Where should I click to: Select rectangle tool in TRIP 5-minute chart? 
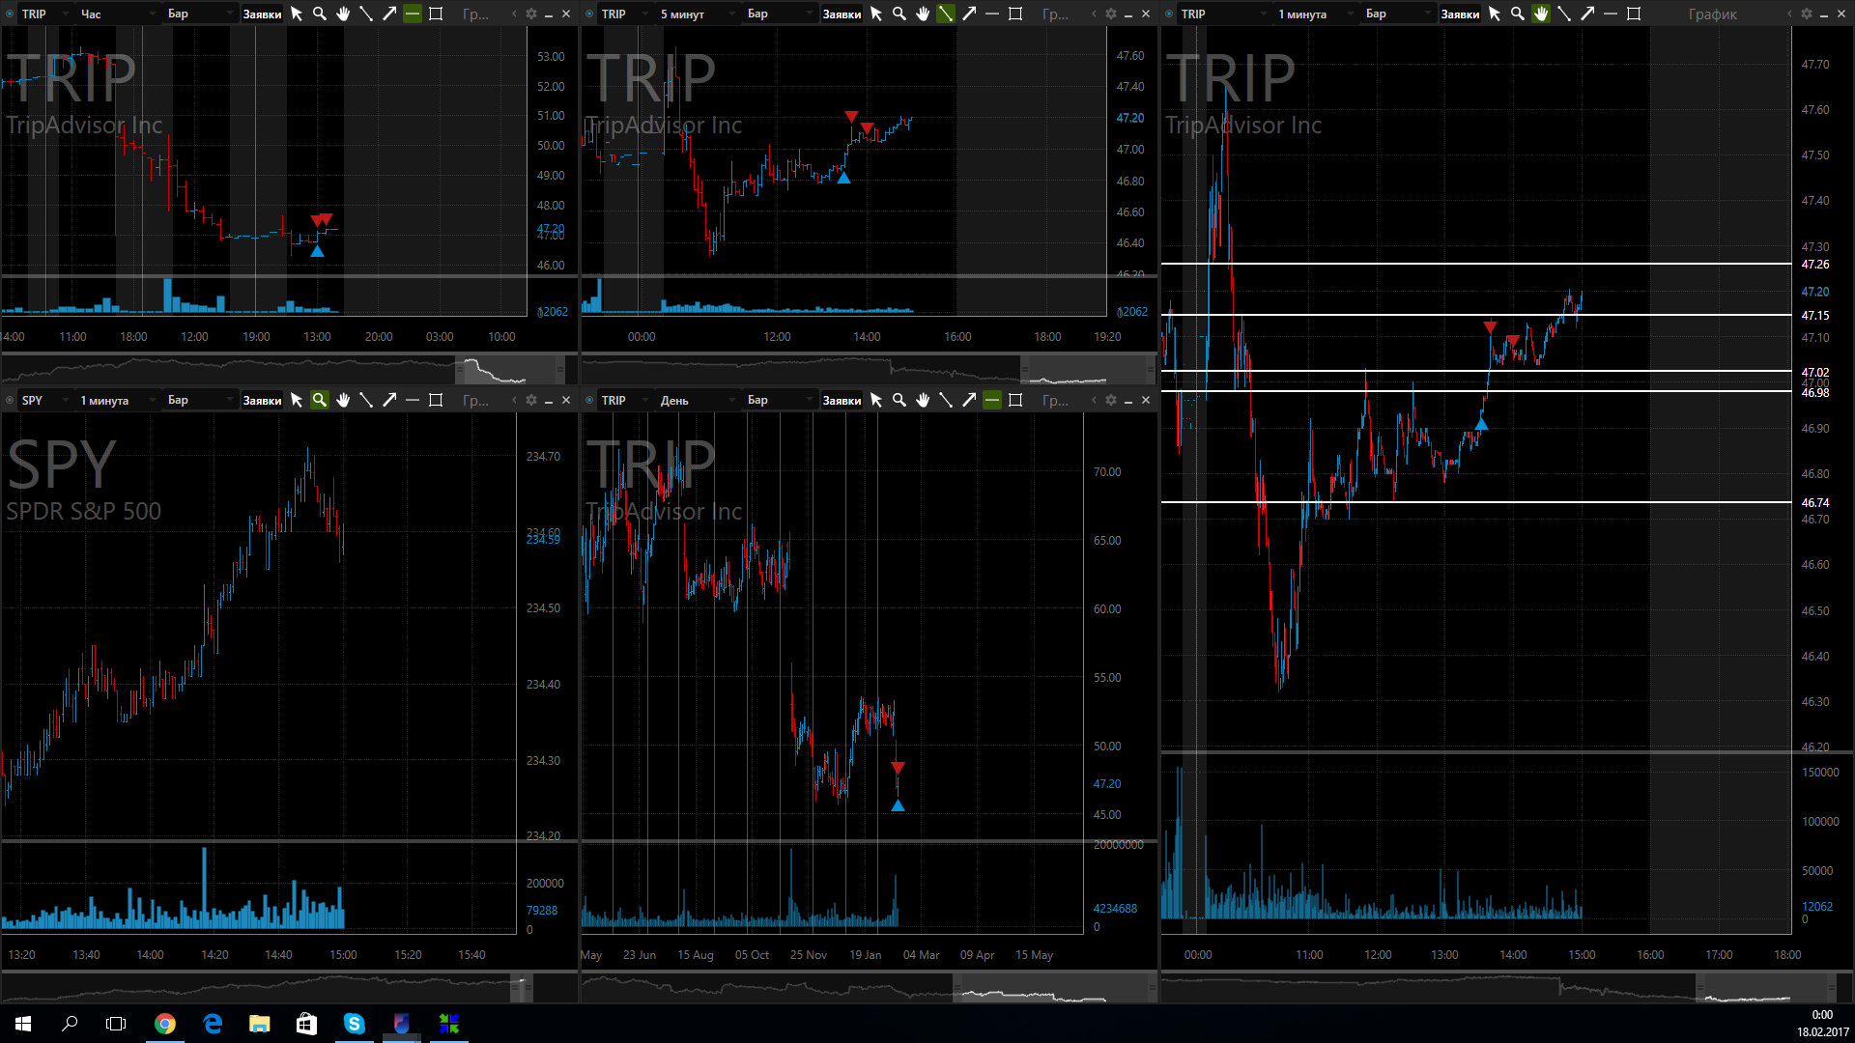[1015, 14]
